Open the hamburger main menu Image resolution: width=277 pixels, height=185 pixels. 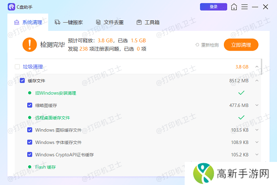(x=245, y=7)
